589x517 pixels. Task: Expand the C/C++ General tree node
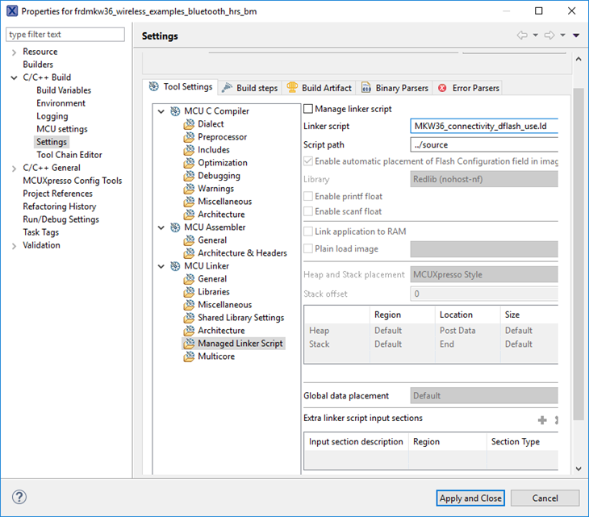[14, 168]
